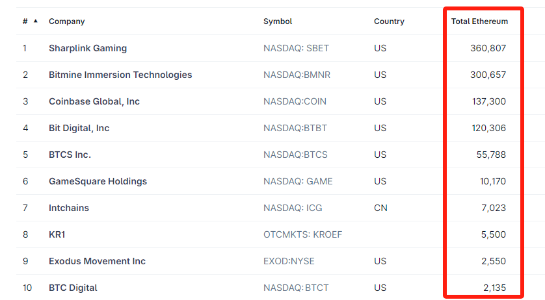Sort table by Company column header
The width and height of the screenshot is (545, 300).
[x=66, y=21]
